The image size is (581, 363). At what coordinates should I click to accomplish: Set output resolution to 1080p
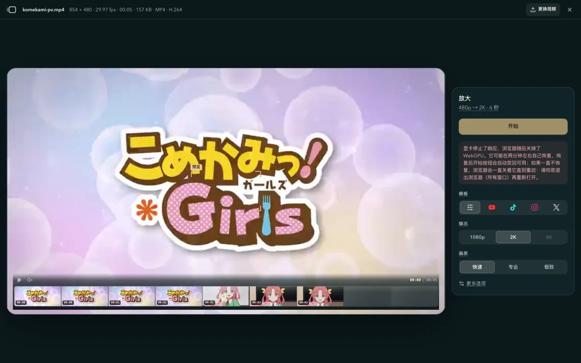477,237
